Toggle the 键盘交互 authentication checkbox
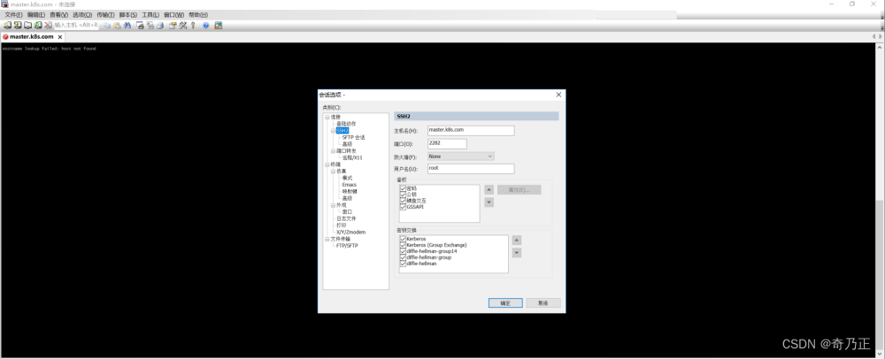This screenshot has height=359, width=885. [403, 201]
